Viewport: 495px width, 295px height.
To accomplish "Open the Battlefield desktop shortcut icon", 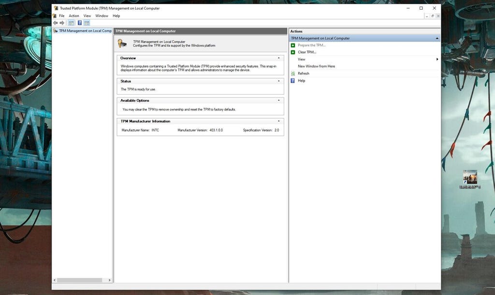I will point(470,178).
